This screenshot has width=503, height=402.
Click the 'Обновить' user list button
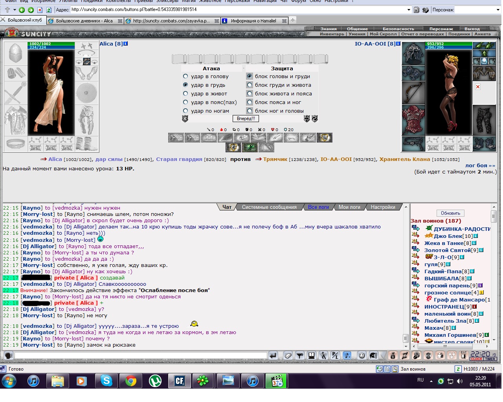[450, 213]
